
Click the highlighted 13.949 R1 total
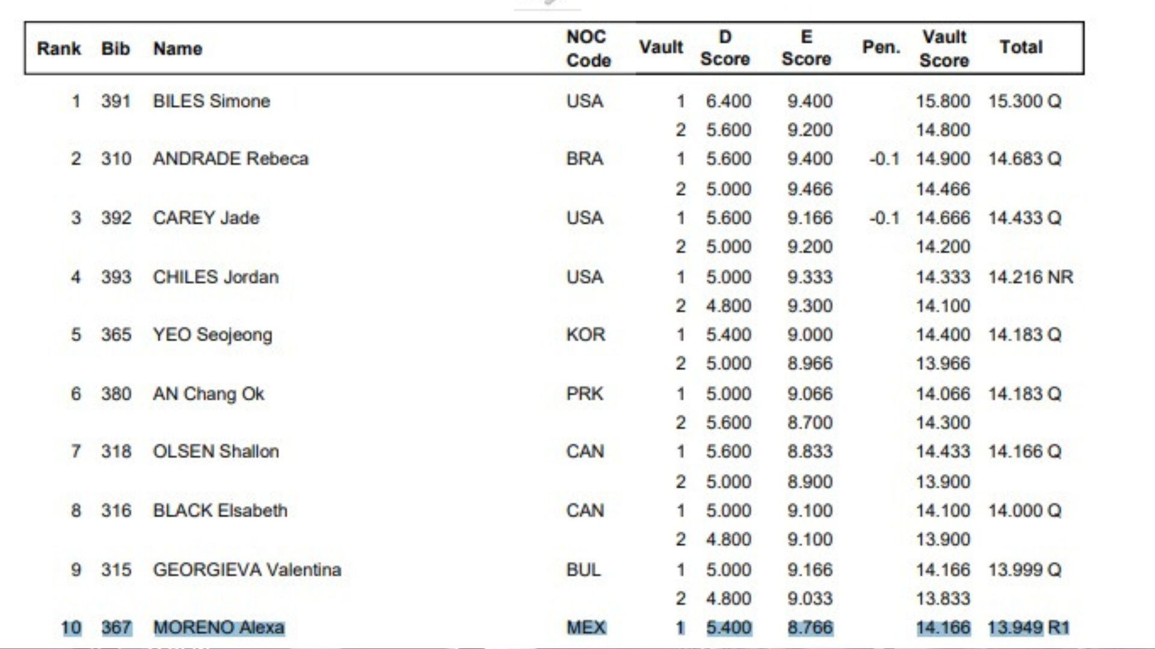(1028, 627)
